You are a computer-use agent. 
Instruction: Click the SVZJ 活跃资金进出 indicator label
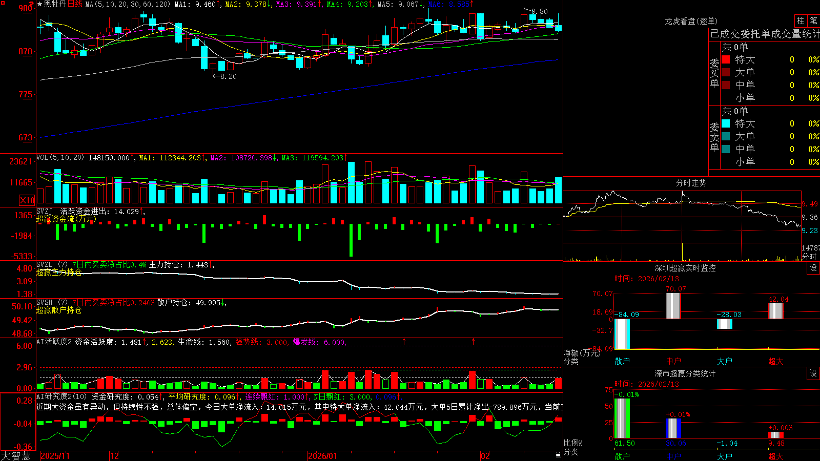[73, 211]
